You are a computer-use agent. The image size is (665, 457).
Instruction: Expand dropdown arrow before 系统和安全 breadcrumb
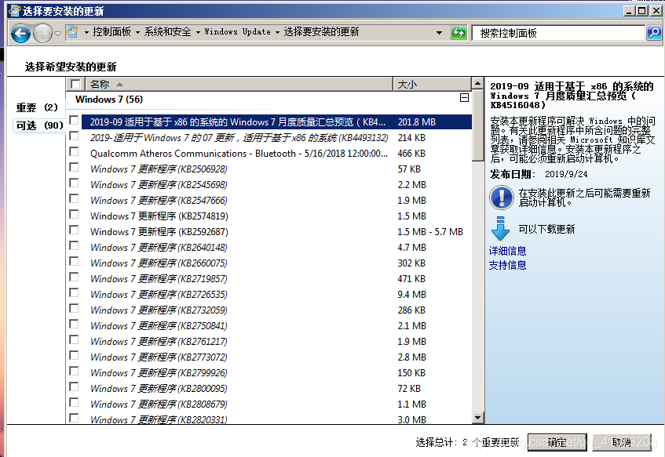[137, 32]
